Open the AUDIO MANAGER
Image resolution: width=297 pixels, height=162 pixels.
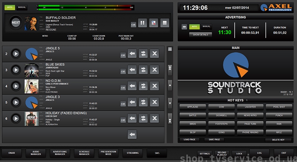pos(36,153)
